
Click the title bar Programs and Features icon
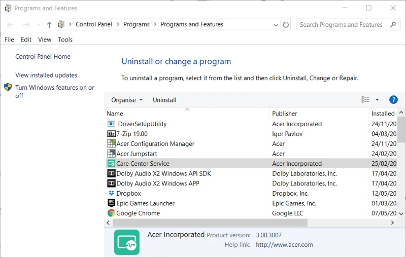[x=8, y=8]
